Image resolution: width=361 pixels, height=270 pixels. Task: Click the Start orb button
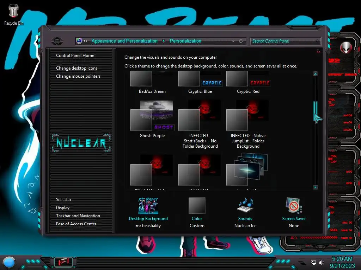9,263
